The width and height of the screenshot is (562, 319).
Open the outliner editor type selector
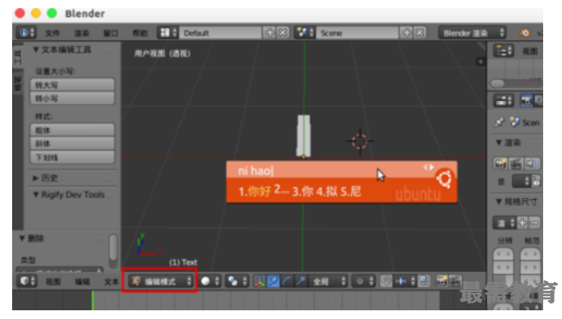[503, 51]
